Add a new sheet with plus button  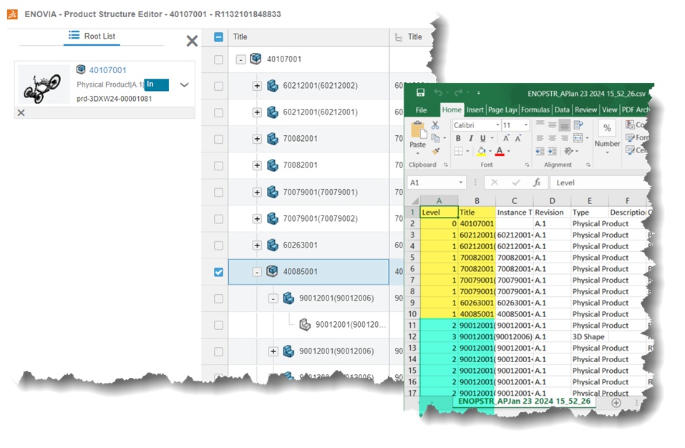pyautogui.click(x=616, y=403)
